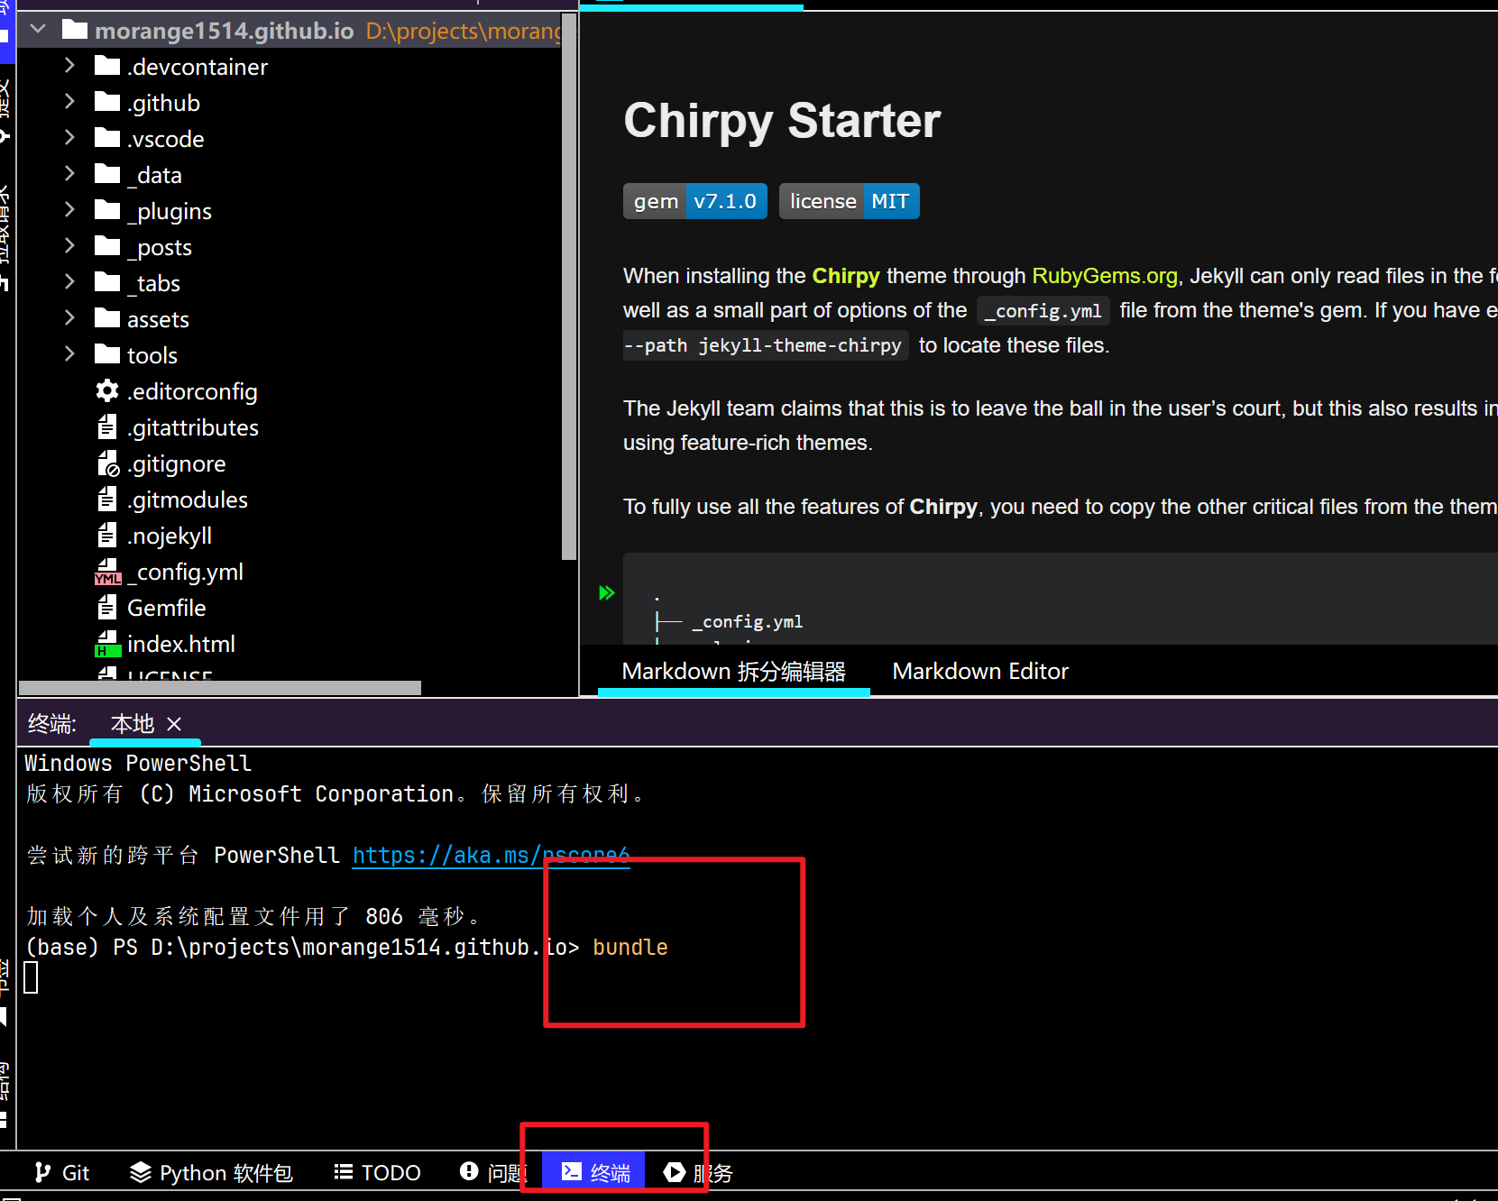Expand the _tabs folder chevron

[69, 281]
